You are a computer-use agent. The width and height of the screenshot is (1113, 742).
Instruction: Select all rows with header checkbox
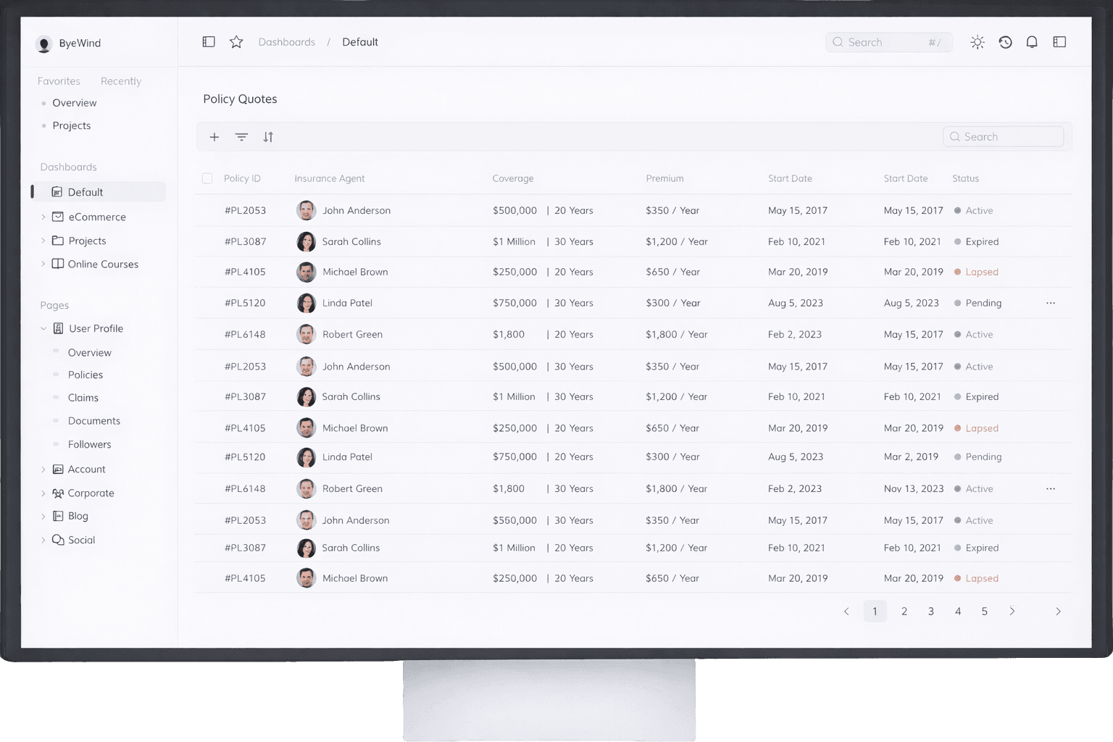click(x=207, y=178)
